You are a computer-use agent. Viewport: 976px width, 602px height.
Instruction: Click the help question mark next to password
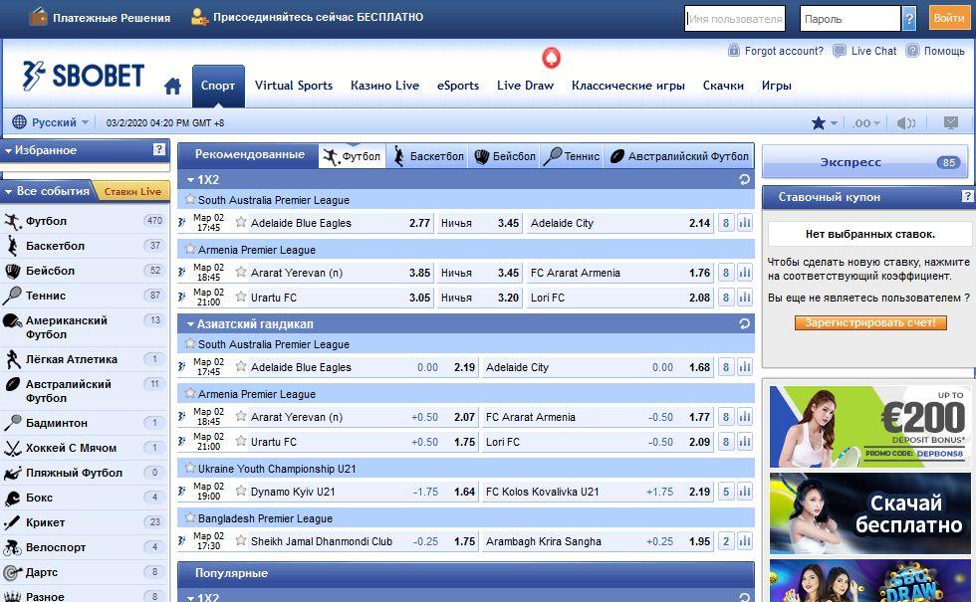[909, 19]
